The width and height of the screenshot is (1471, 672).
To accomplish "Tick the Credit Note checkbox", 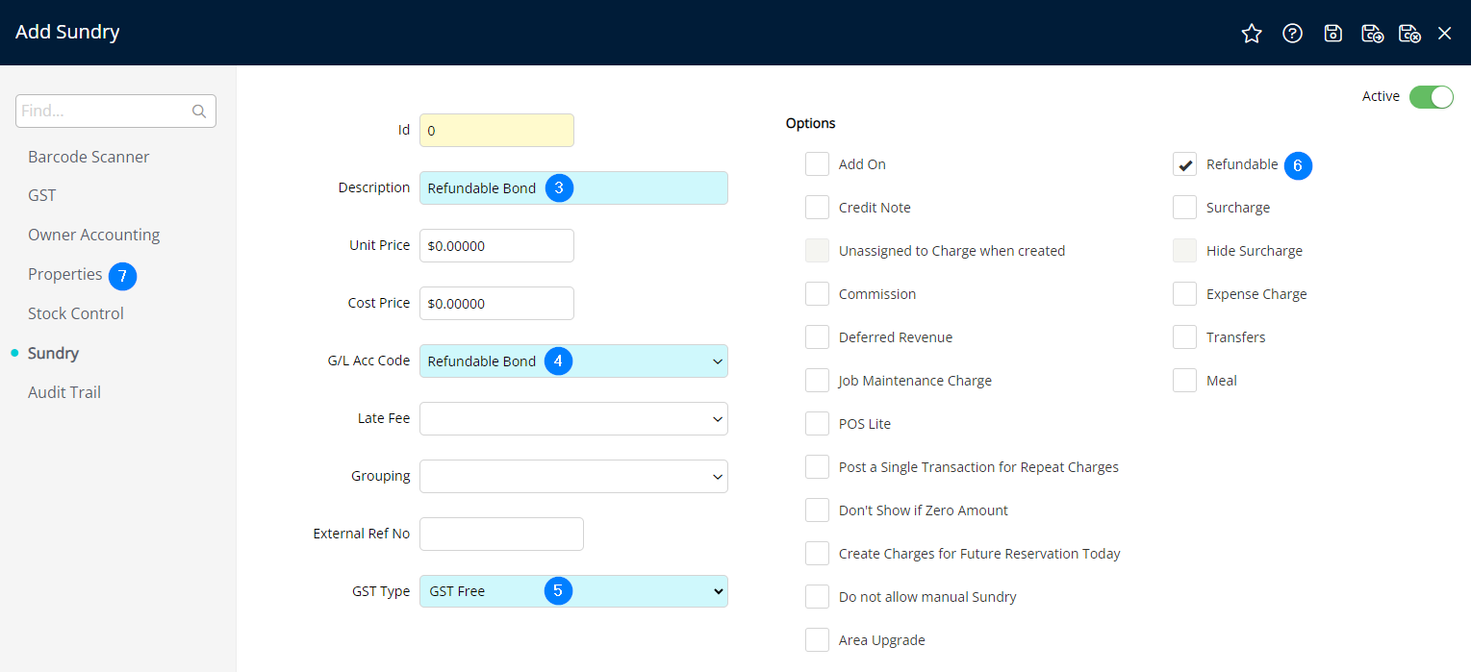I will tap(817, 208).
